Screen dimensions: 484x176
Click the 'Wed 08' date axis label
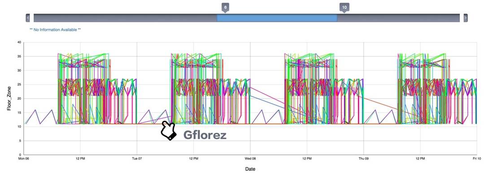(250, 159)
